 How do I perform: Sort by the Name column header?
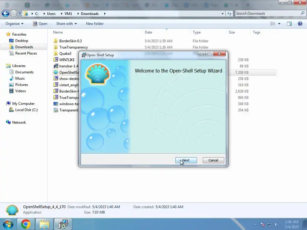point(58,32)
